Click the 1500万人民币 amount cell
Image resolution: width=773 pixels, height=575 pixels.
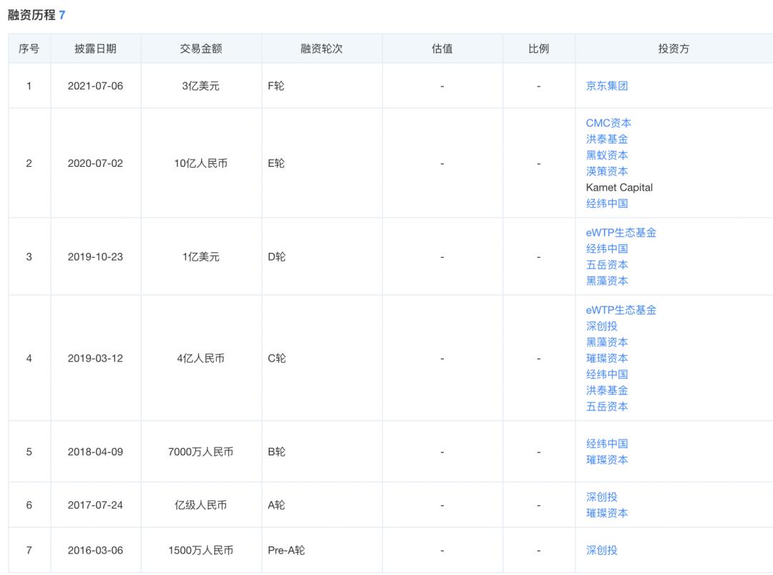click(x=200, y=551)
